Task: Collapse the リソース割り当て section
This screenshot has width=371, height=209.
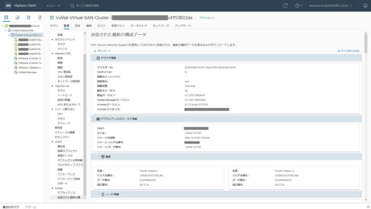Action: coord(52,109)
